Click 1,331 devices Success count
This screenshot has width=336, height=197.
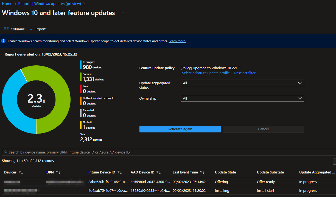tap(93, 79)
